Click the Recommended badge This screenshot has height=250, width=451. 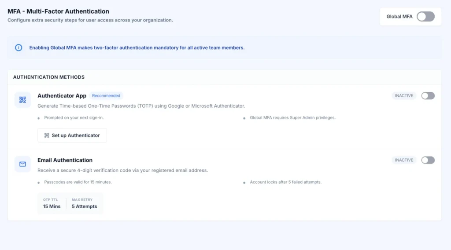coord(106,96)
